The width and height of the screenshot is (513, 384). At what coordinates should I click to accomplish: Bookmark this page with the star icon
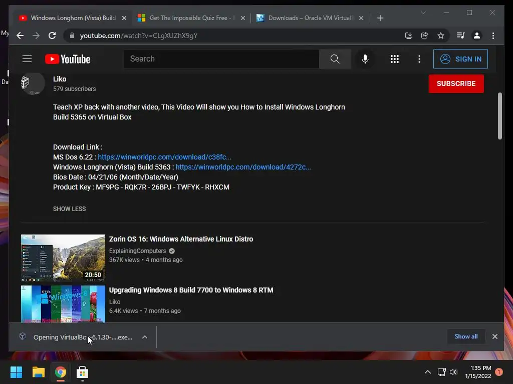click(441, 35)
